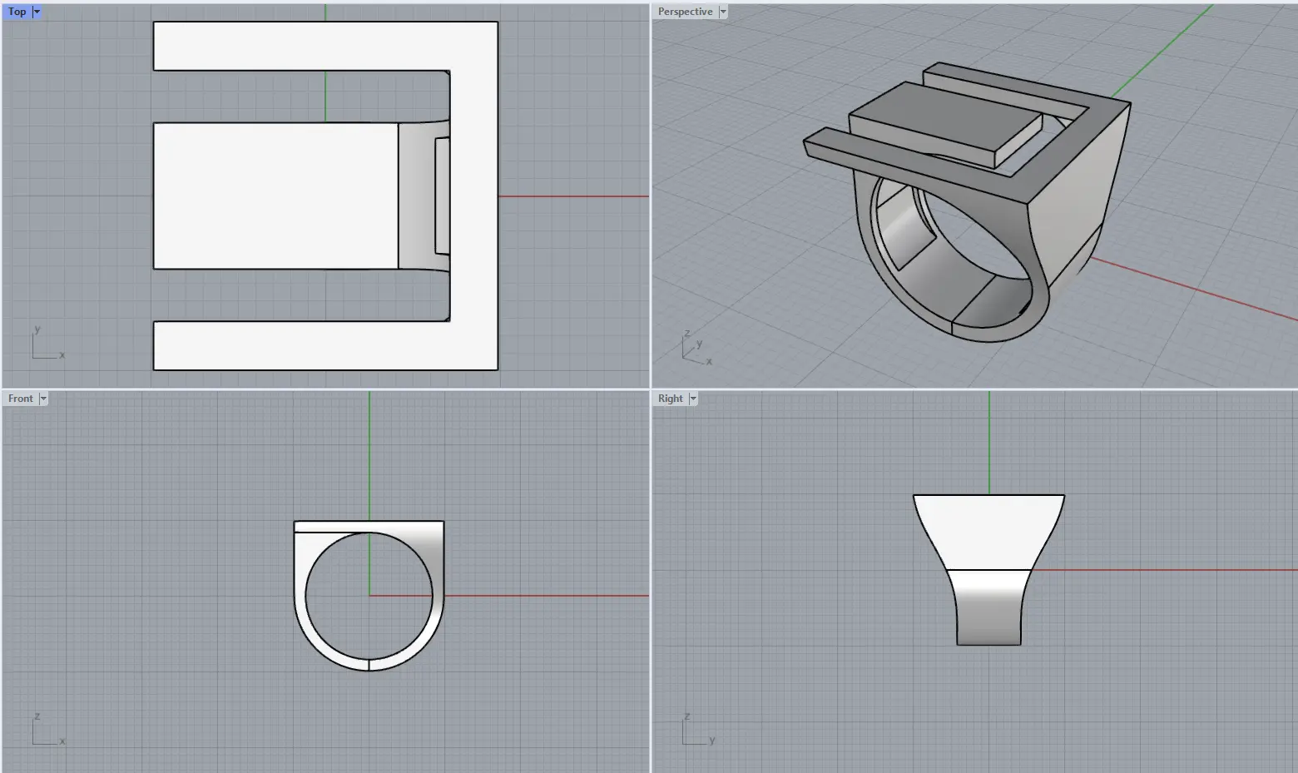Select the U-shaped frame in Top viewport
Image resolution: width=1298 pixels, height=773 pixels.
474,196
